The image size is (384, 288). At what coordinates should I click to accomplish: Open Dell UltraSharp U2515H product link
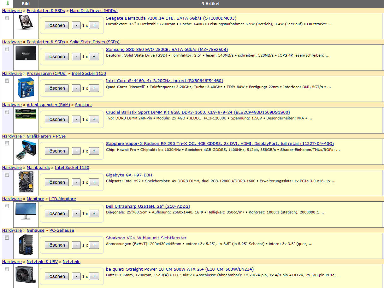click(148, 206)
